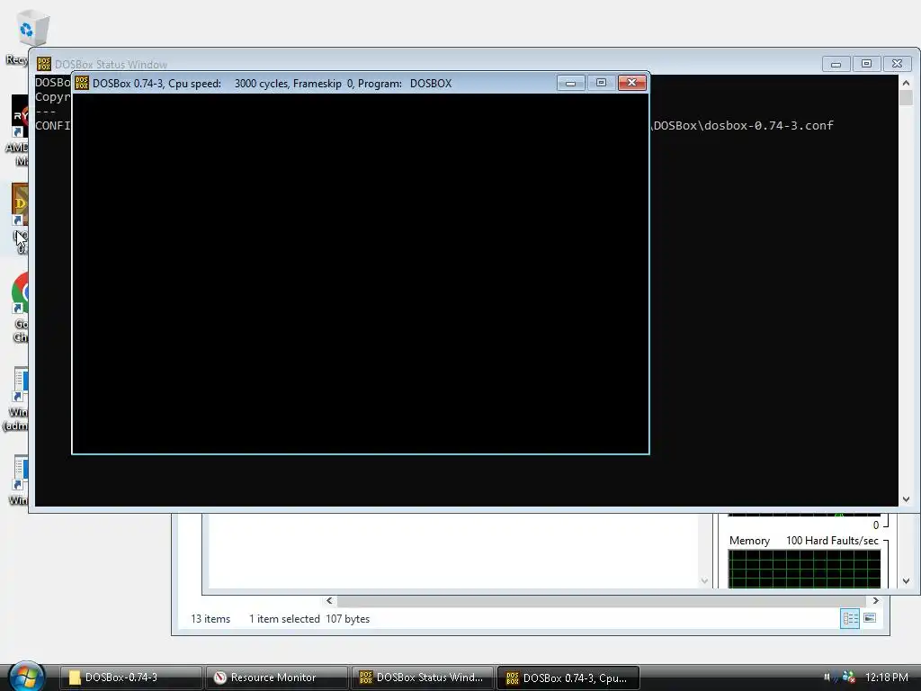
Task: Switch Explorer to large thumbnails view icon
Action: point(870,618)
